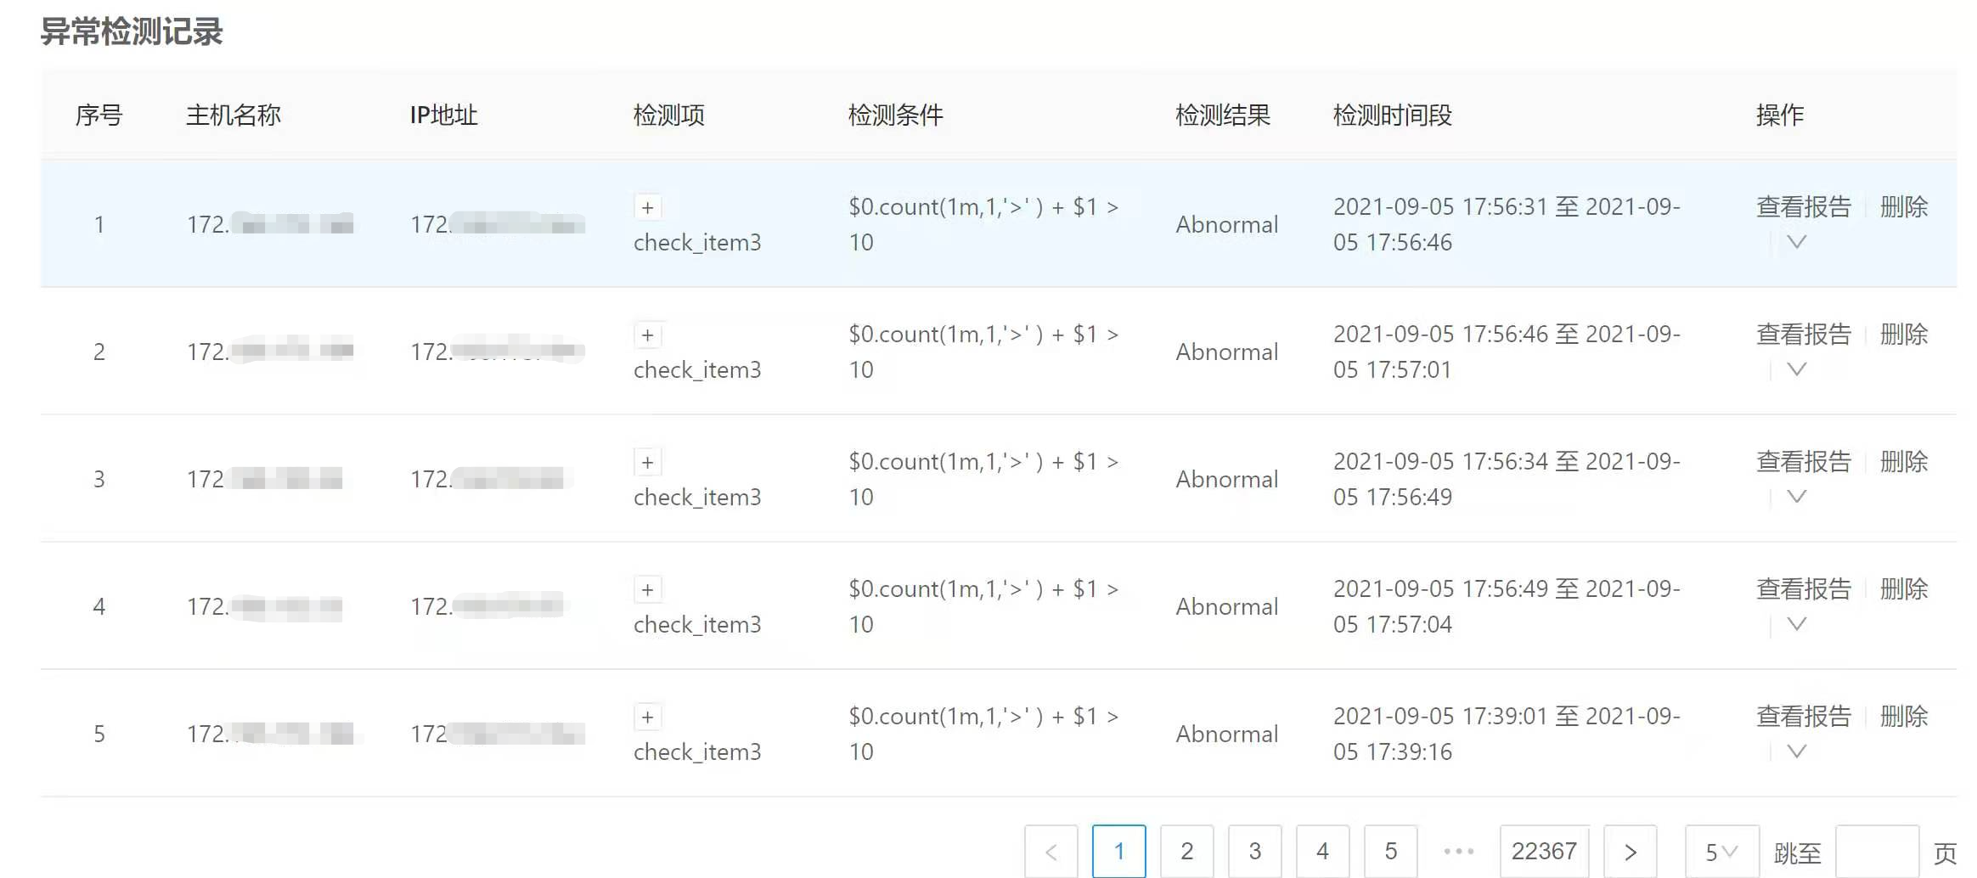Expand the chevron arrow in row 3 操作 column
The image size is (1977, 878).
[x=1795, y=497]
